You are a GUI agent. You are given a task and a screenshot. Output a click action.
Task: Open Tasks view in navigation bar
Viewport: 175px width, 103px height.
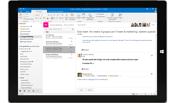click(x=33, y=91)
